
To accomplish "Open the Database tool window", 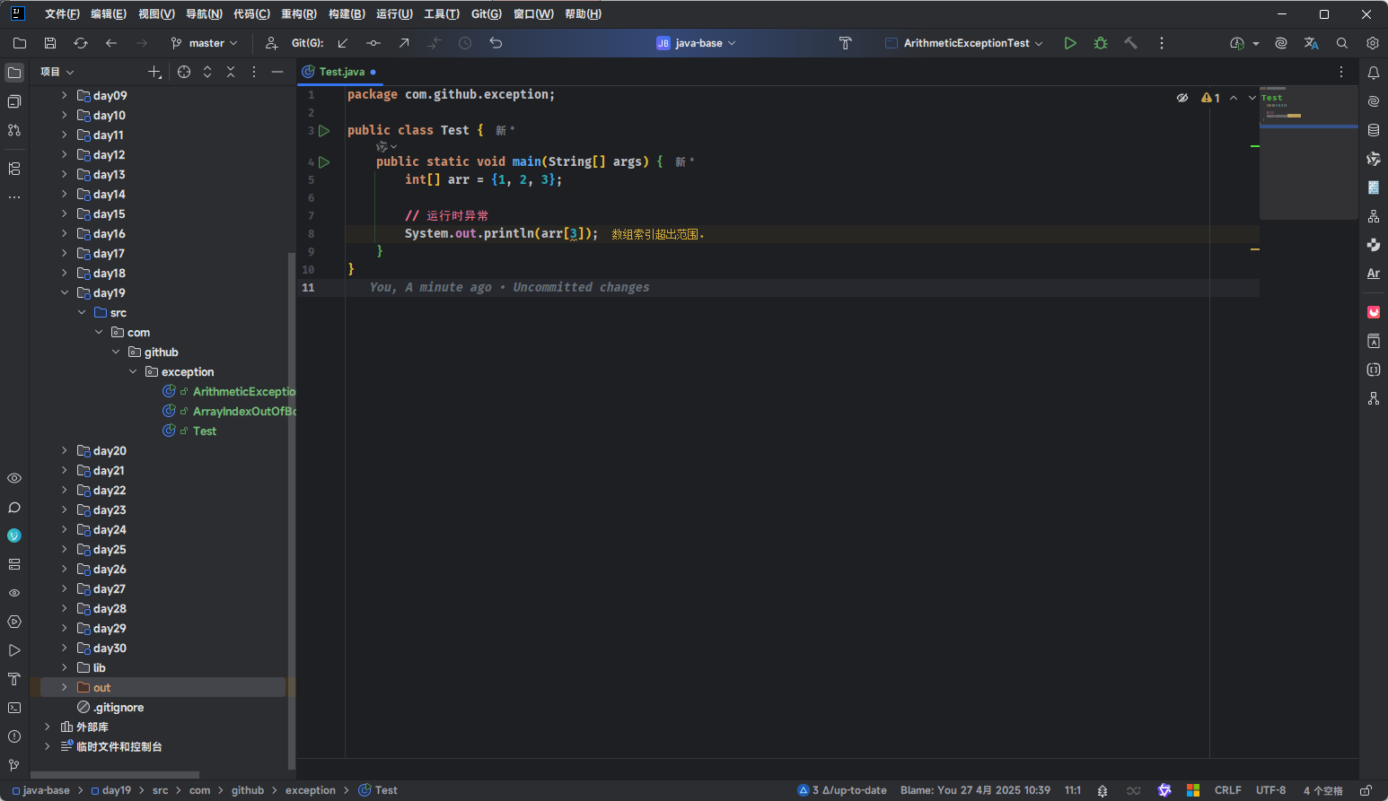I will (x=1373, y=130).
